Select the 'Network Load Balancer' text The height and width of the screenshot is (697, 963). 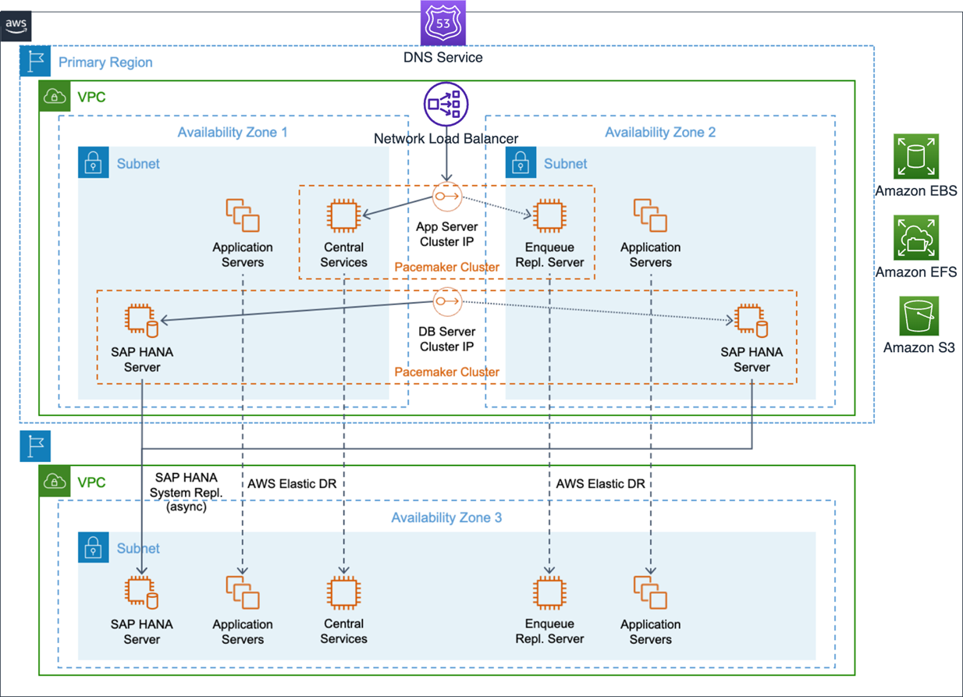pyautogui.click(x=446, y=139)
